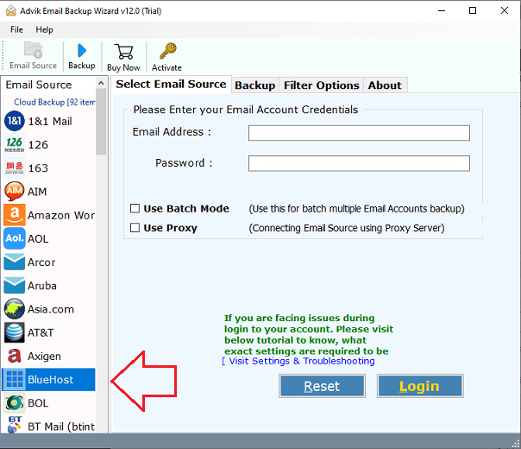This screenshot has height=449, width=521.
Task: Enable the Use Proxy checkbox
Action: [x=135, y=228]
